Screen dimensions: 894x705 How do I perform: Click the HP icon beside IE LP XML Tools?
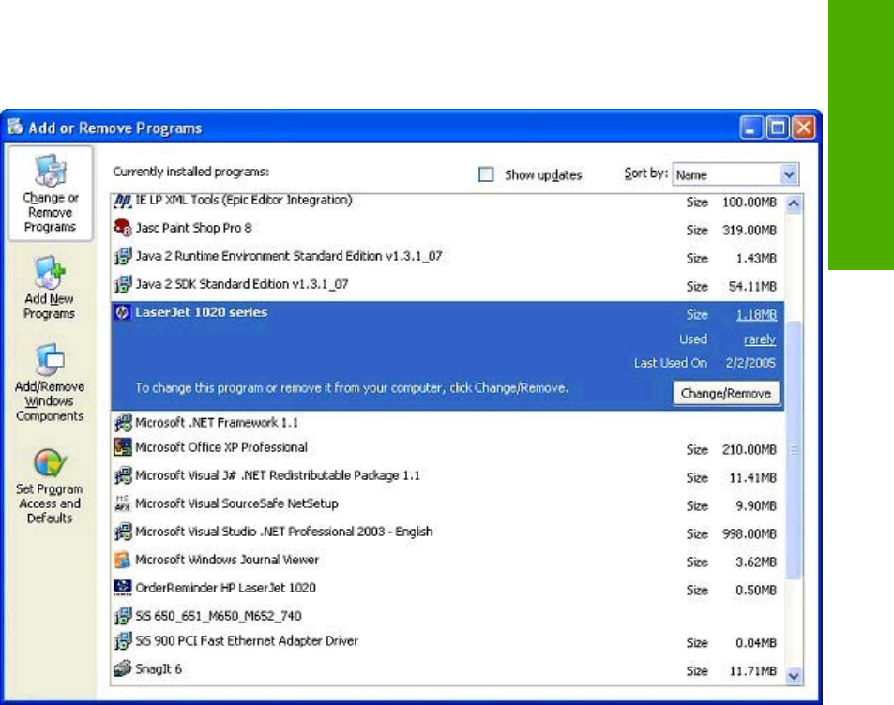[123, 201]
